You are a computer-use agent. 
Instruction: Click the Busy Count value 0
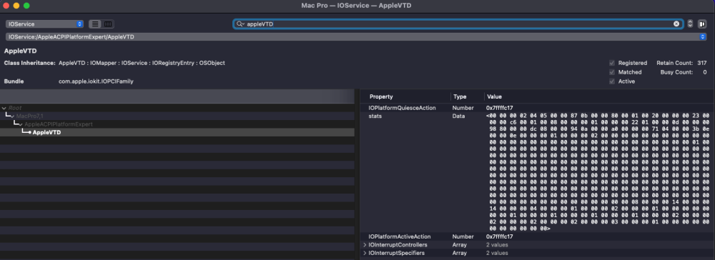click(704, 72)
